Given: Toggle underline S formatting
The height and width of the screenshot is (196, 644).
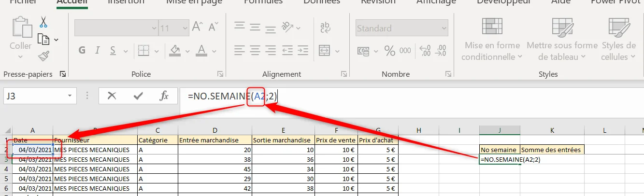Looking at the screenshot, I should tap(112, 50).
